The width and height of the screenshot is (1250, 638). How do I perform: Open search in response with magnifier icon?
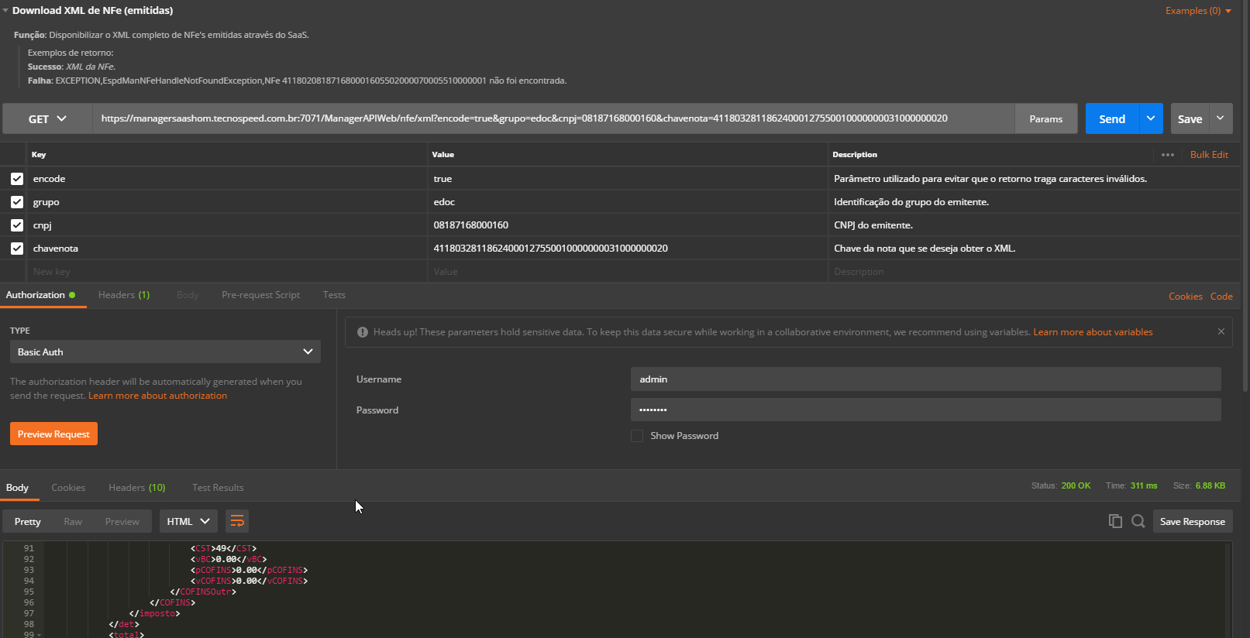pyautogui.click(x=1138, y=521)
